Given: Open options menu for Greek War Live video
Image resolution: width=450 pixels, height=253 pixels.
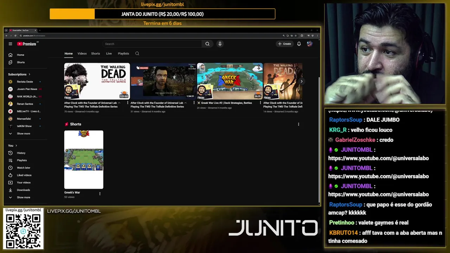Looking at the screenshot, I should pos(261,103).
